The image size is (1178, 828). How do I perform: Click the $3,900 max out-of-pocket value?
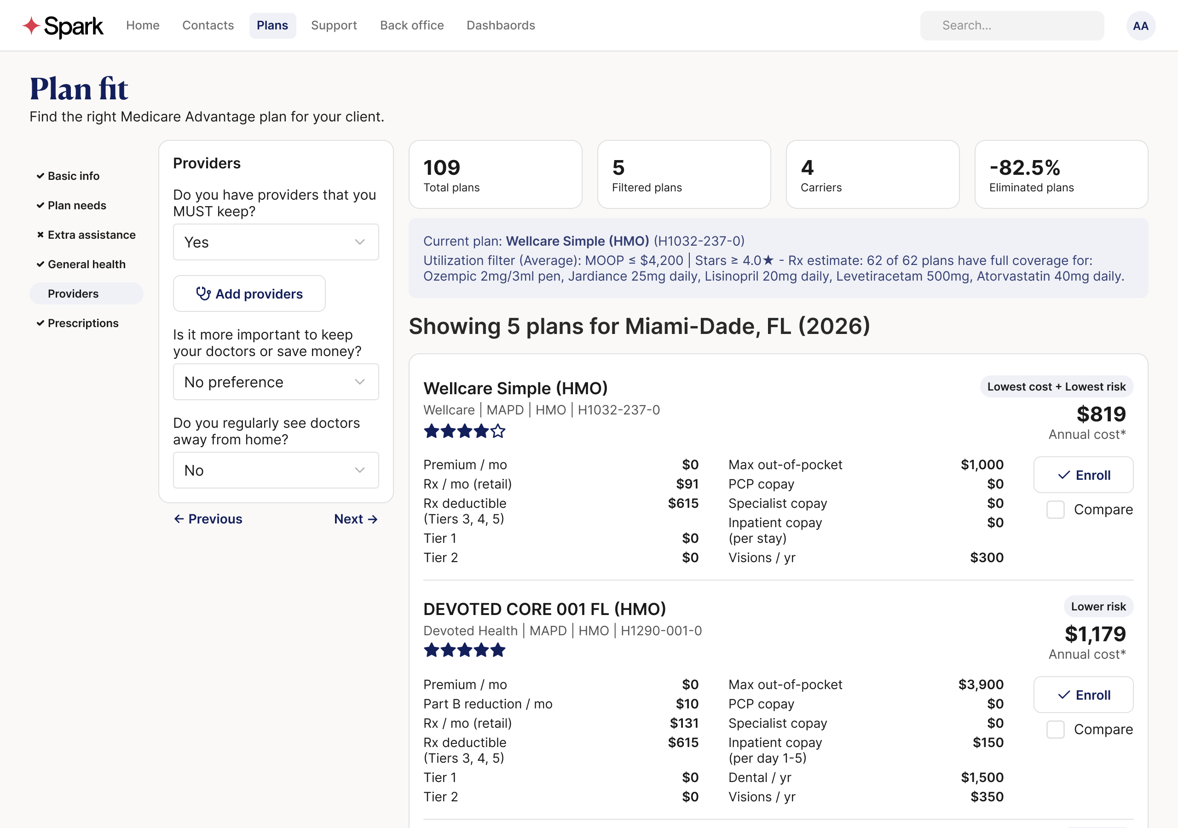[x=981, y=684]
